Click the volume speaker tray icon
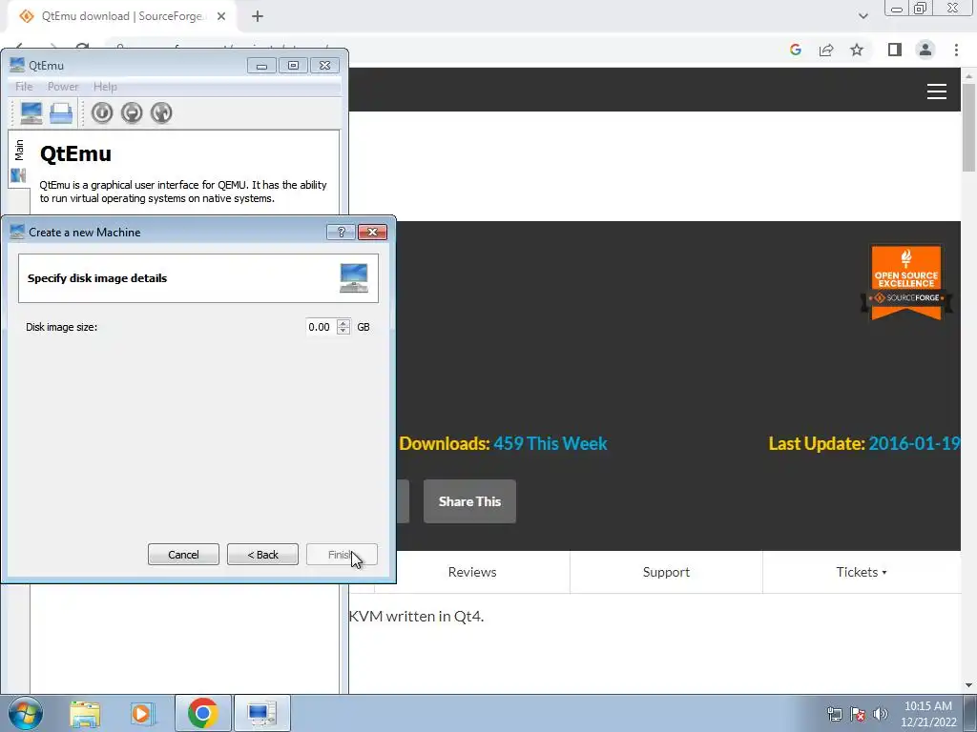 [x=880, y=714]
